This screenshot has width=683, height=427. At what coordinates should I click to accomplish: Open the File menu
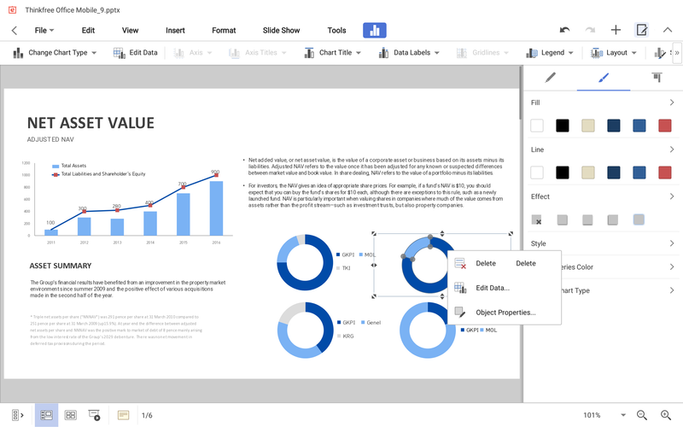[x=44, y=30]
